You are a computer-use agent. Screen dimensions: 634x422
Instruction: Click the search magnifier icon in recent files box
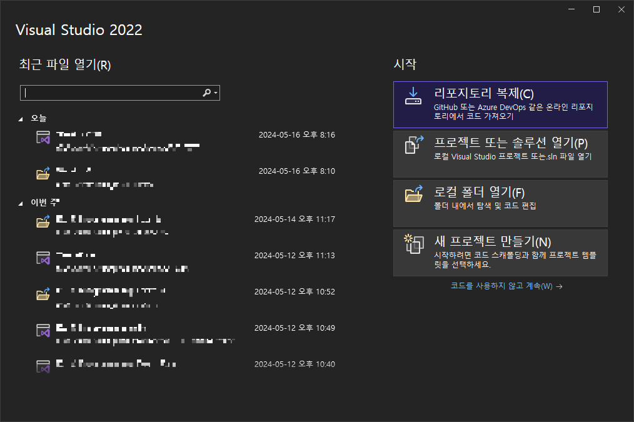pos(206,93)
